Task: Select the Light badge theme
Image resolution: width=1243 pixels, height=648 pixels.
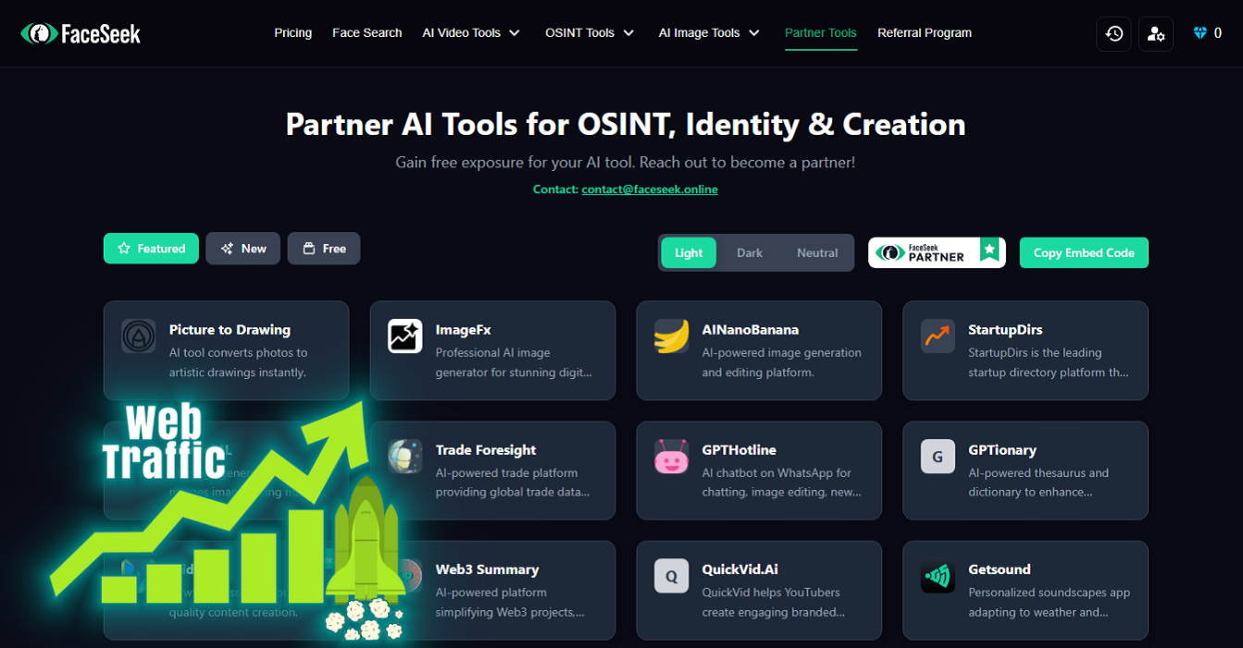Action: (689, 252)
